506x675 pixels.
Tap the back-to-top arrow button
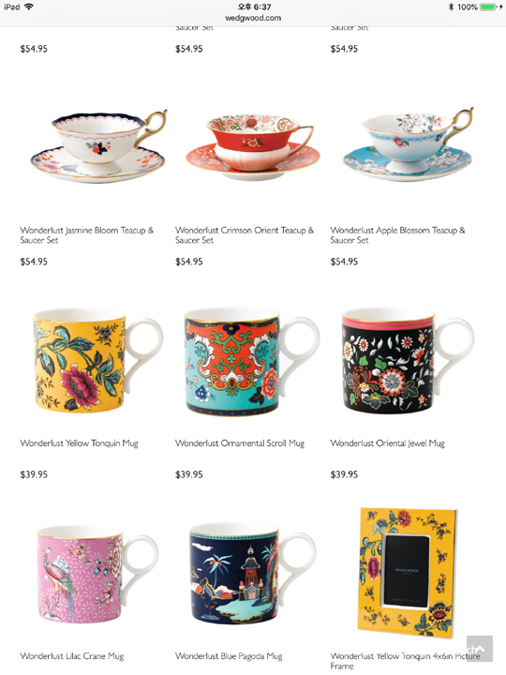[480, 649]
